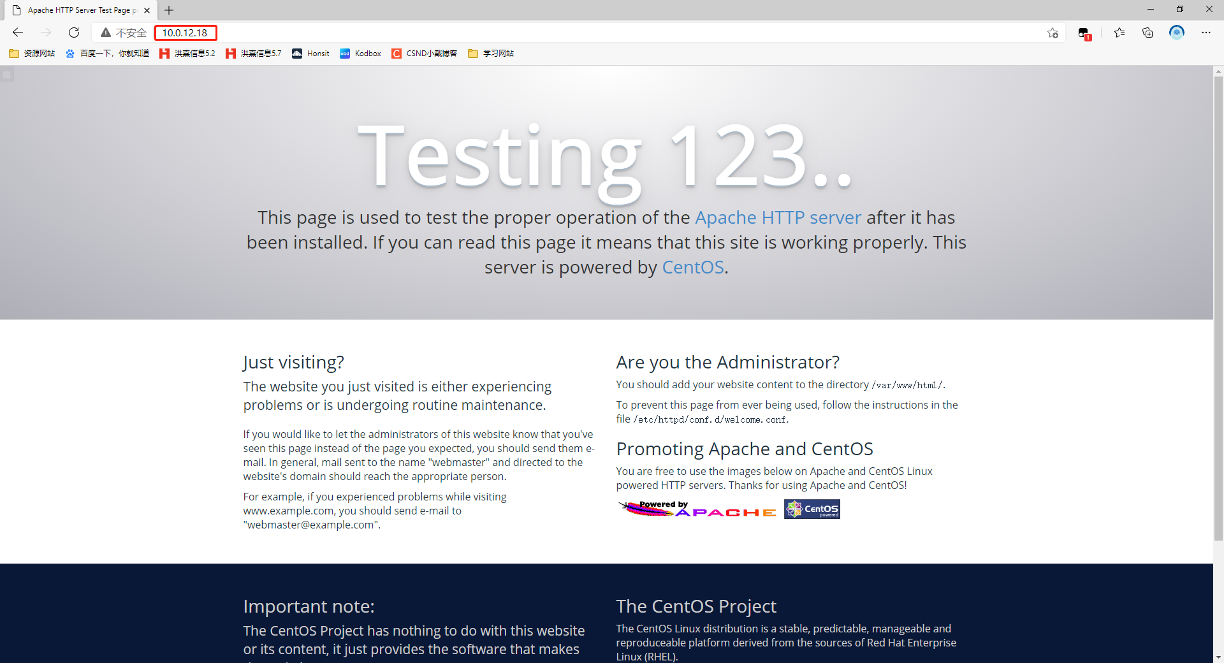1224x663 pixels.
Task: Open the Favorites list icon
Action: point(1119,33)
